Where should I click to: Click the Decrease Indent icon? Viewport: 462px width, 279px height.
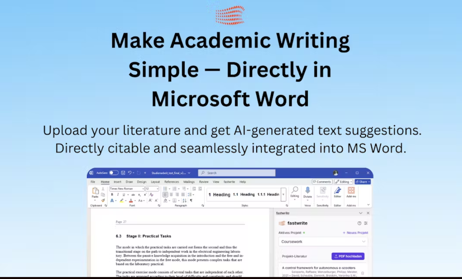[x=194, y=189]
